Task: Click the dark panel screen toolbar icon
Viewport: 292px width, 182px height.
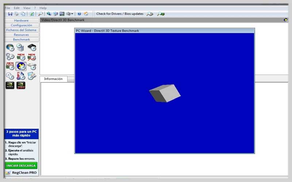Action: (x=62, y=14)
